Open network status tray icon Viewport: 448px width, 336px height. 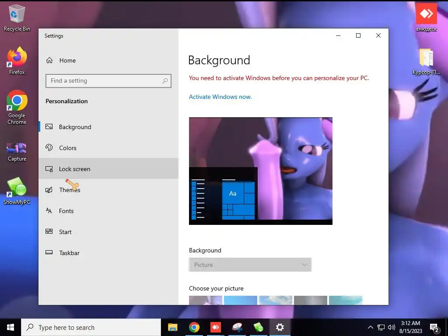coord(381,327)
